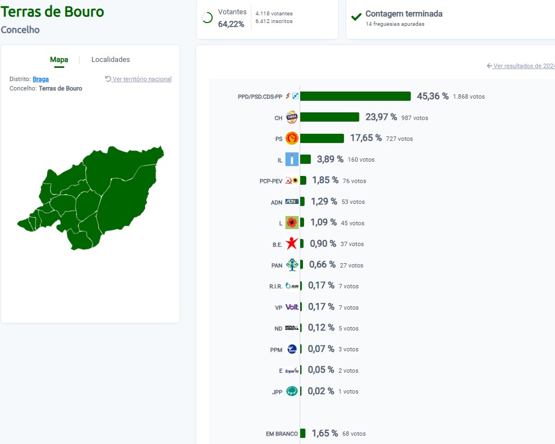Image resolution: width=555 pixels, height=444 pixels.
Task: Click the CH 23,97 % result bar
Action: 329,117
